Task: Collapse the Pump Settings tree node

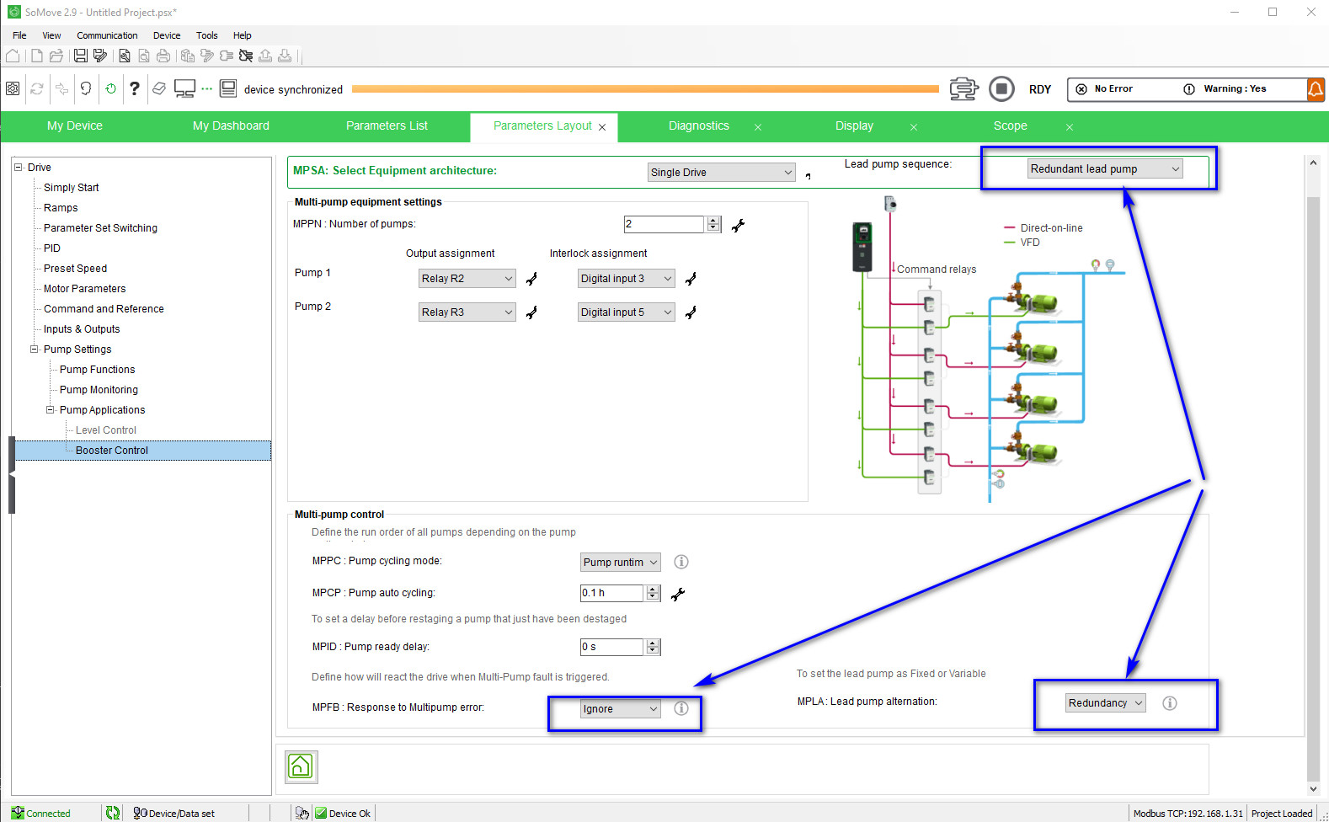Action: pyautogui.click(x=35, y=349)
